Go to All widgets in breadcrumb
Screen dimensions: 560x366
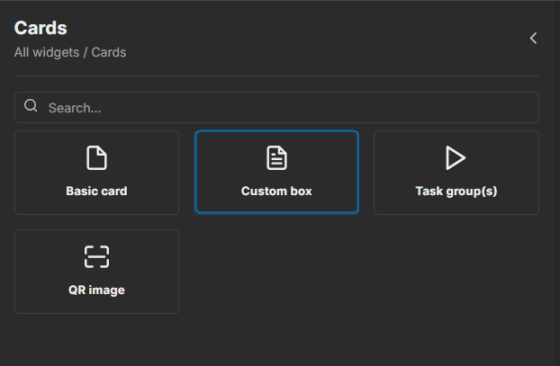47,52
